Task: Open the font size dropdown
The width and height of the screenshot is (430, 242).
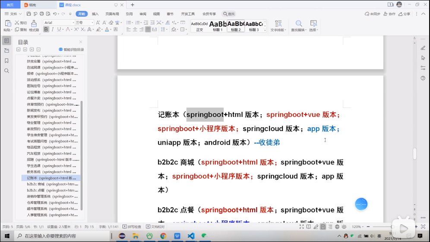Action: (92, 23)
